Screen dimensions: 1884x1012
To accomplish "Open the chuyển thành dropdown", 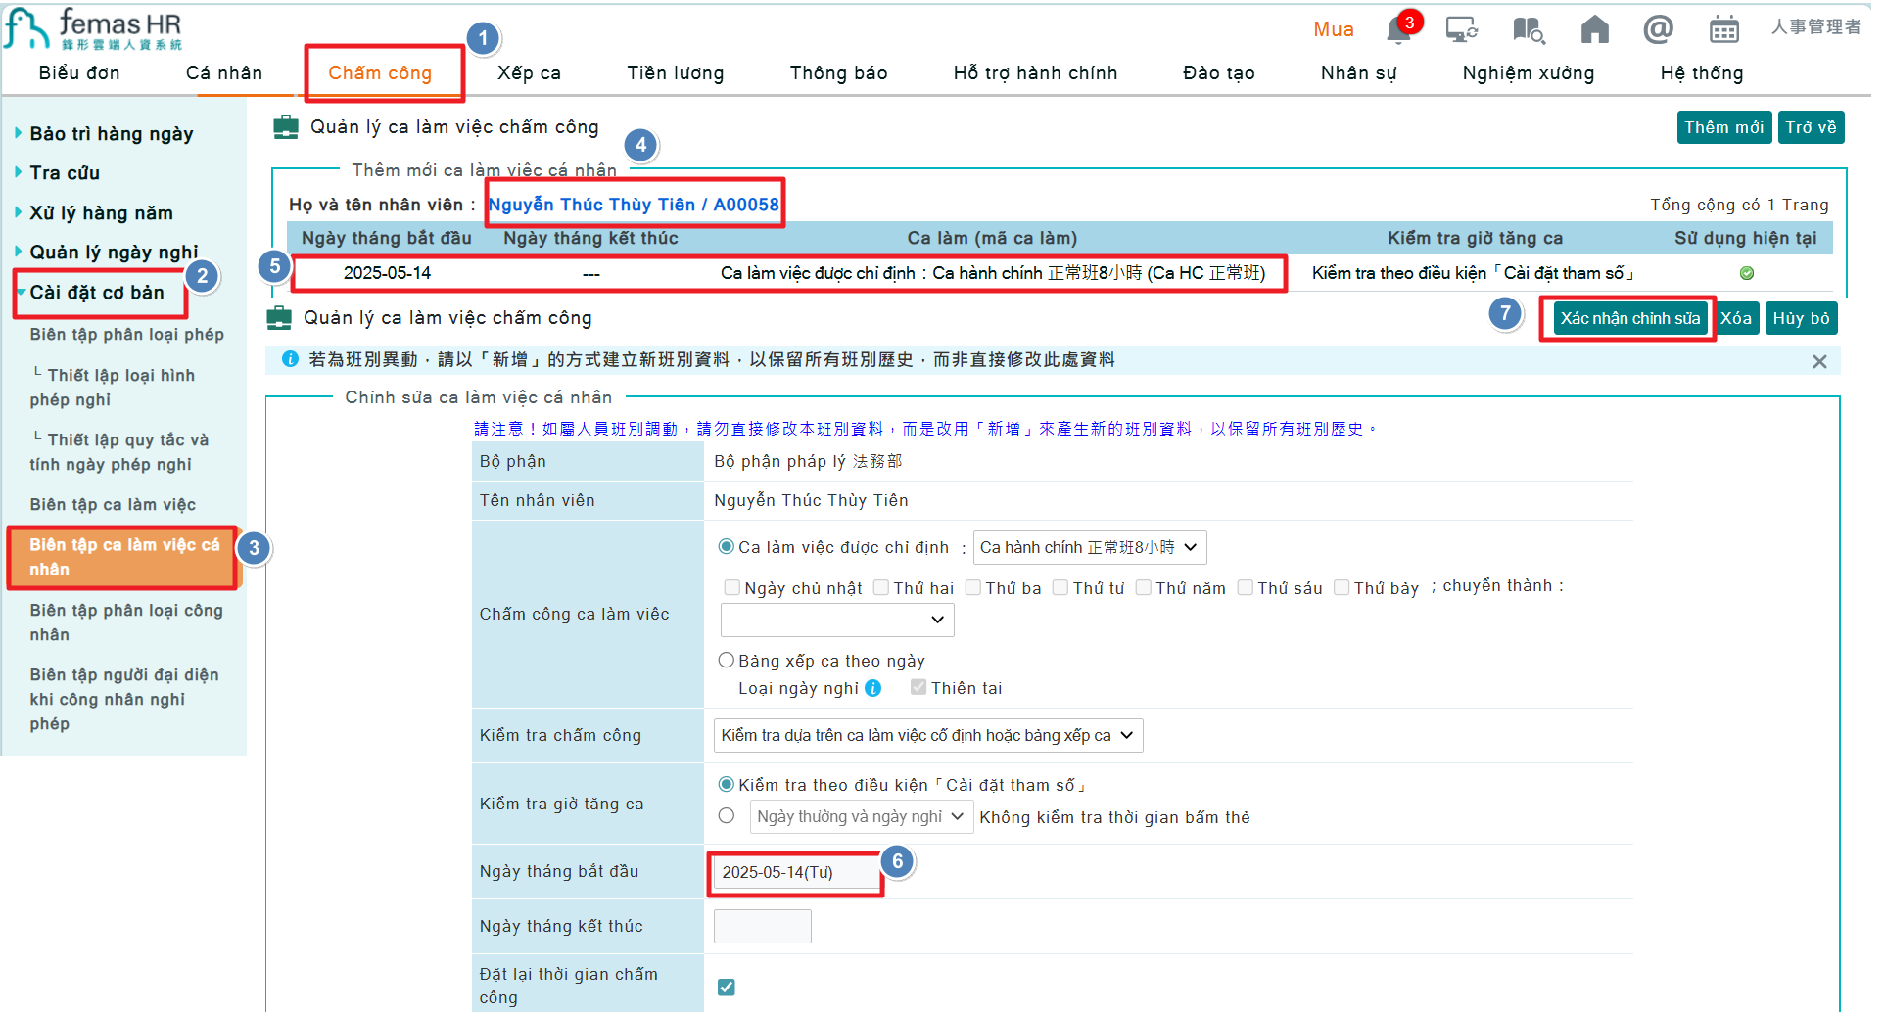I will 836,620.
